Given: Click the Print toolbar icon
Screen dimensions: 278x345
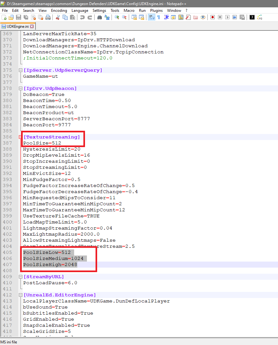Looking at the screenshot, I should [x=48, y=17].
